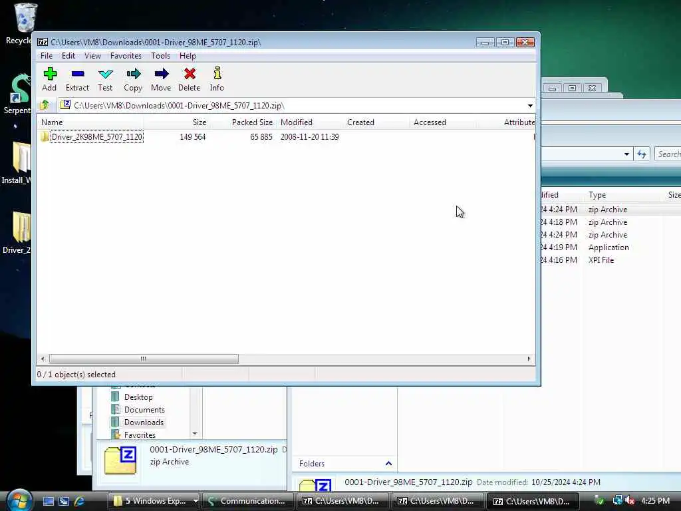Viewport: 681px width, 511px height.
Task: Select Downloads in the Explorer favorites
Action: [x=144, y=422]
